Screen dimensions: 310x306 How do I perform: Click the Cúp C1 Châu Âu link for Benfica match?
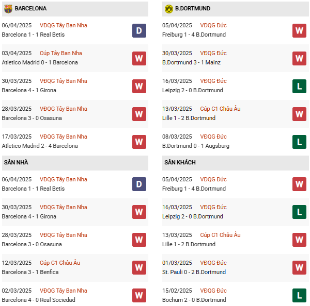coord(60,263)
